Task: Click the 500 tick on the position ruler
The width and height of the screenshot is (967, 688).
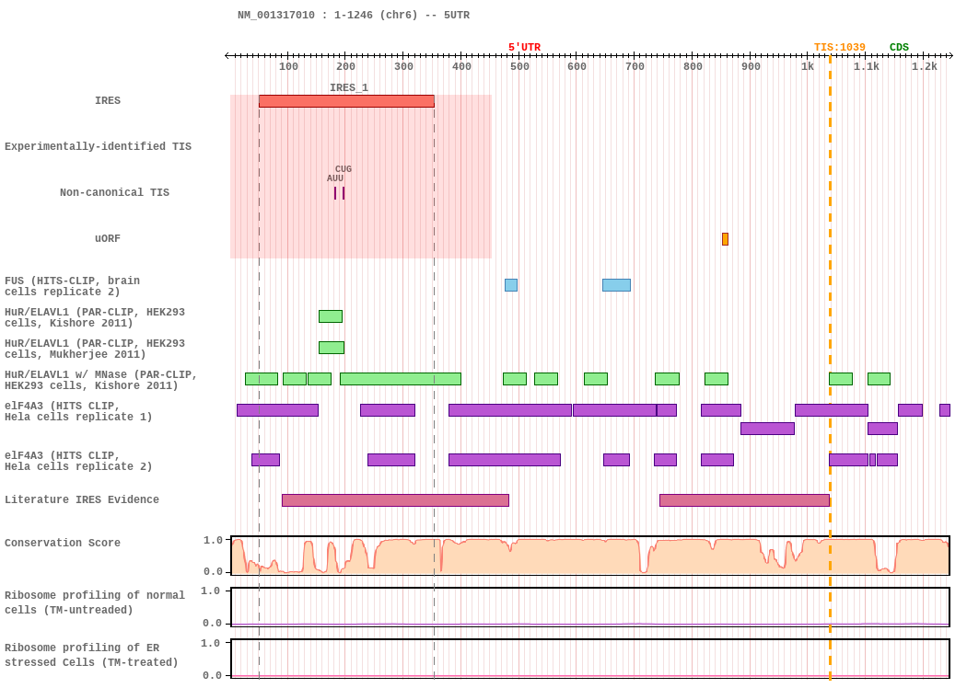Action: click(519, 66)
